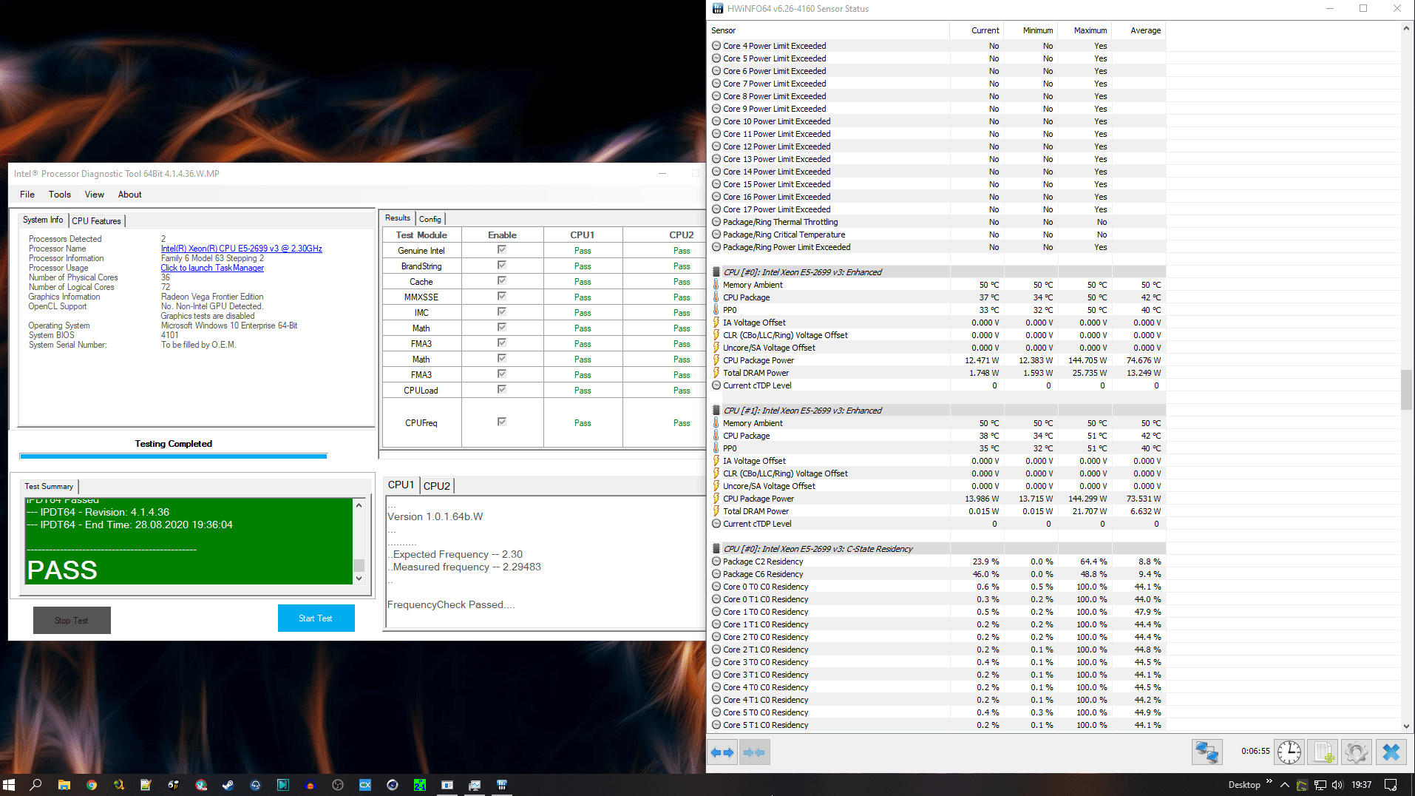Reset HWiNFO sensor clock timer icon
The image size is (1415, 796).
pos(1289,752)
